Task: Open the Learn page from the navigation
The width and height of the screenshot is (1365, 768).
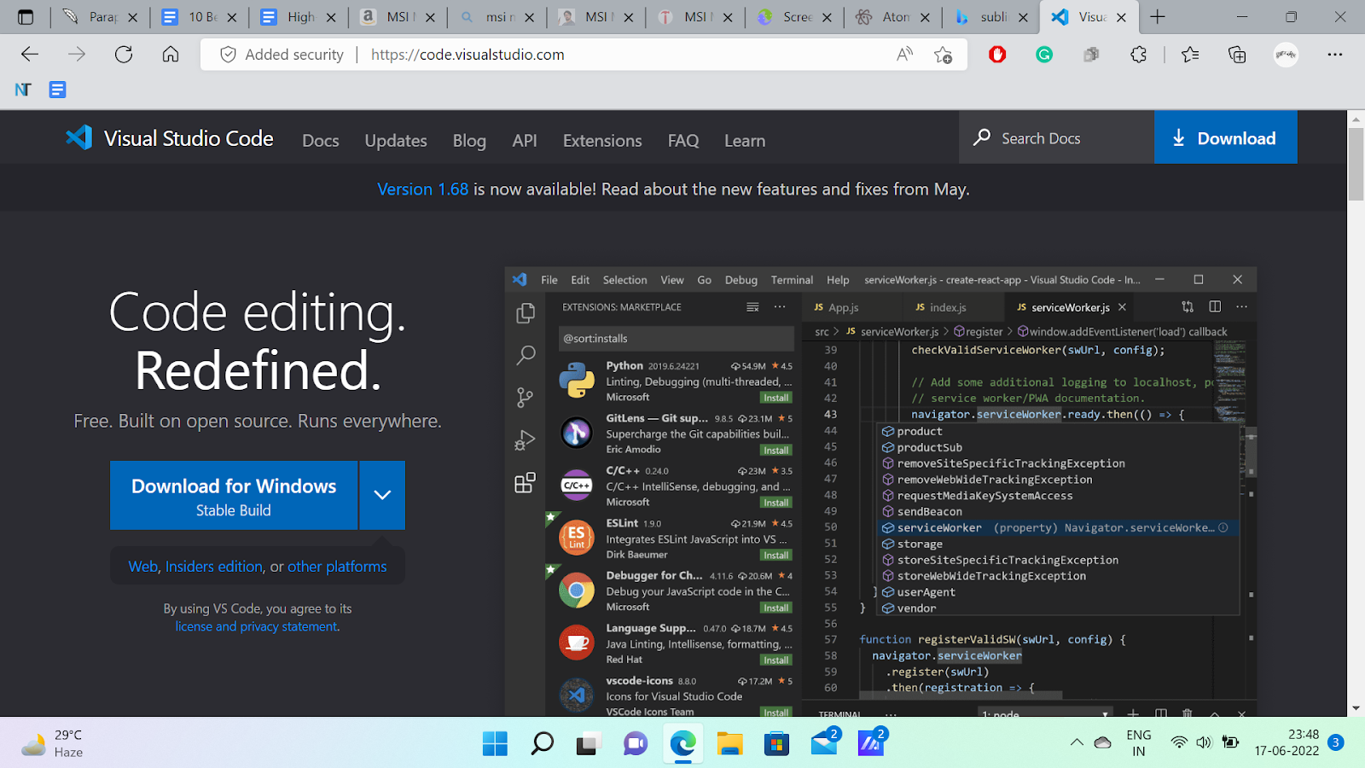Action: point(745,141)
